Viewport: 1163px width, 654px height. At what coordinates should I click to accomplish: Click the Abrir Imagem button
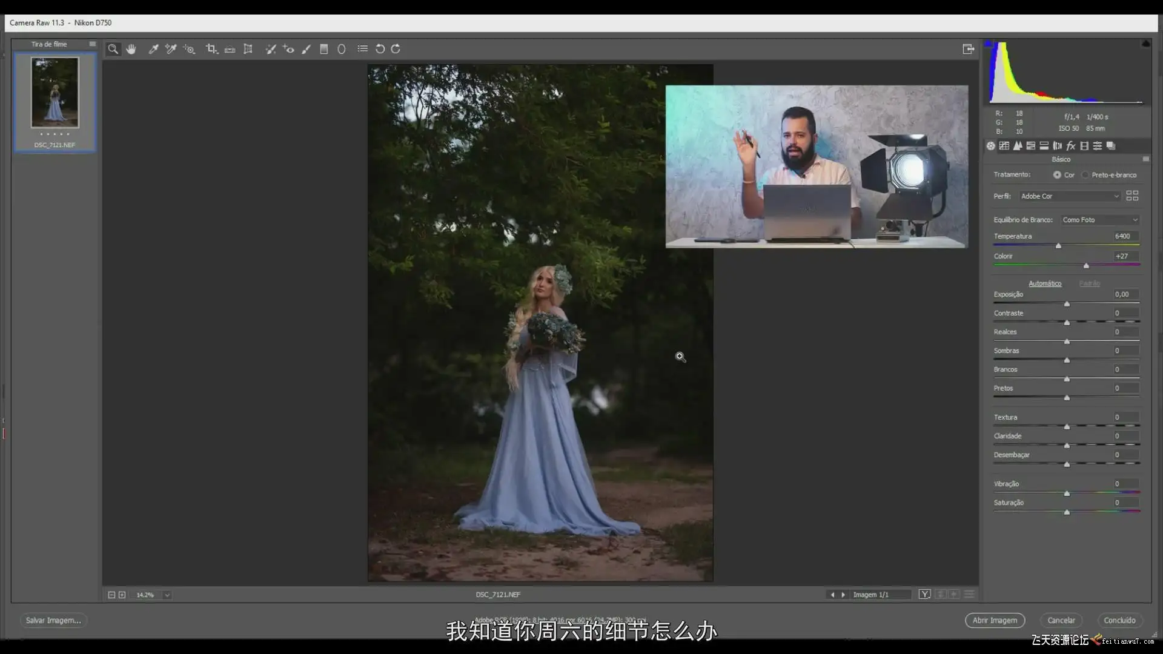pos(995,620)
